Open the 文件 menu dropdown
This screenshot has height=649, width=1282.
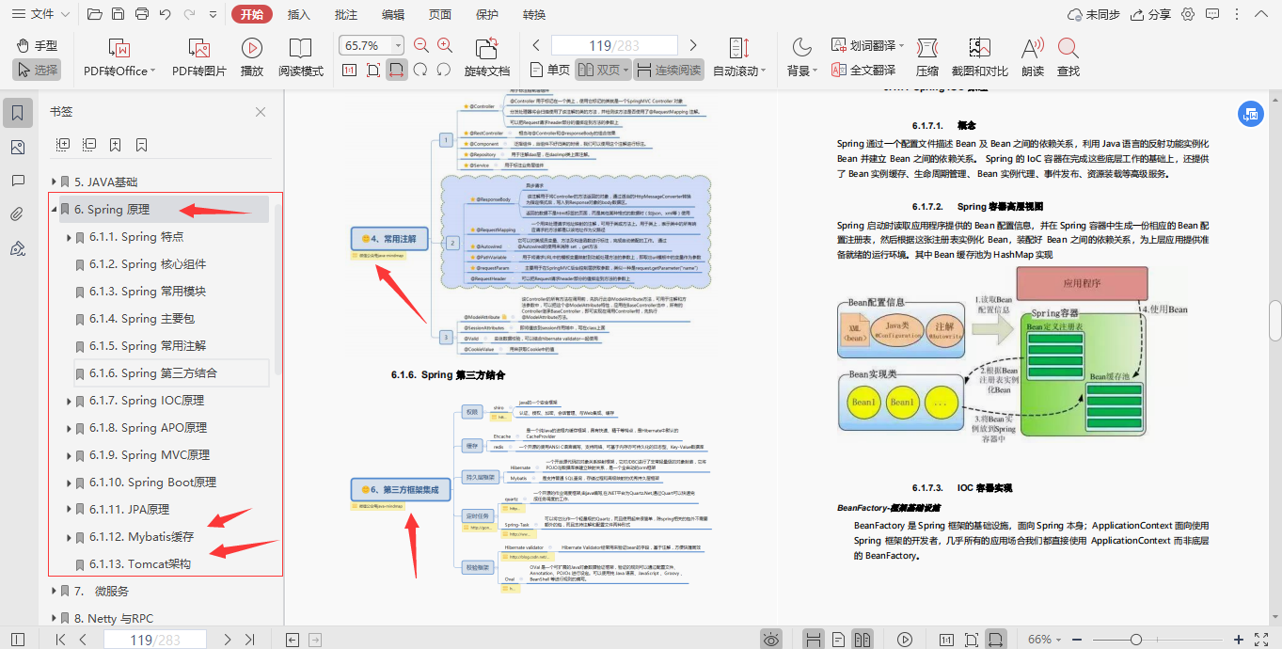[42, 14]
